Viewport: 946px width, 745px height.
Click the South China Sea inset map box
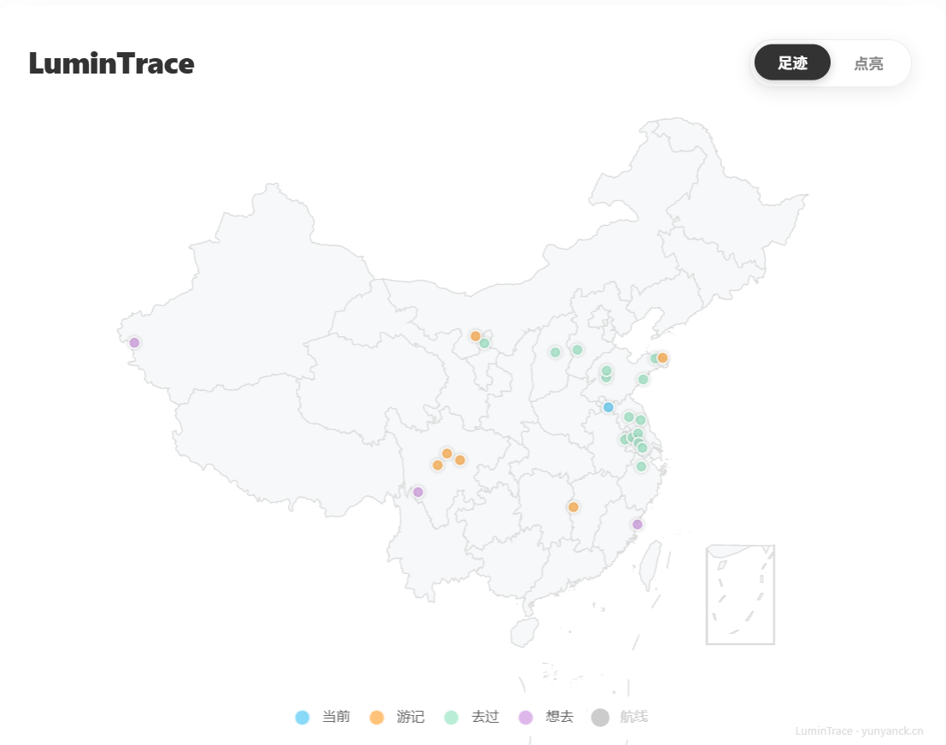[740, 594]
